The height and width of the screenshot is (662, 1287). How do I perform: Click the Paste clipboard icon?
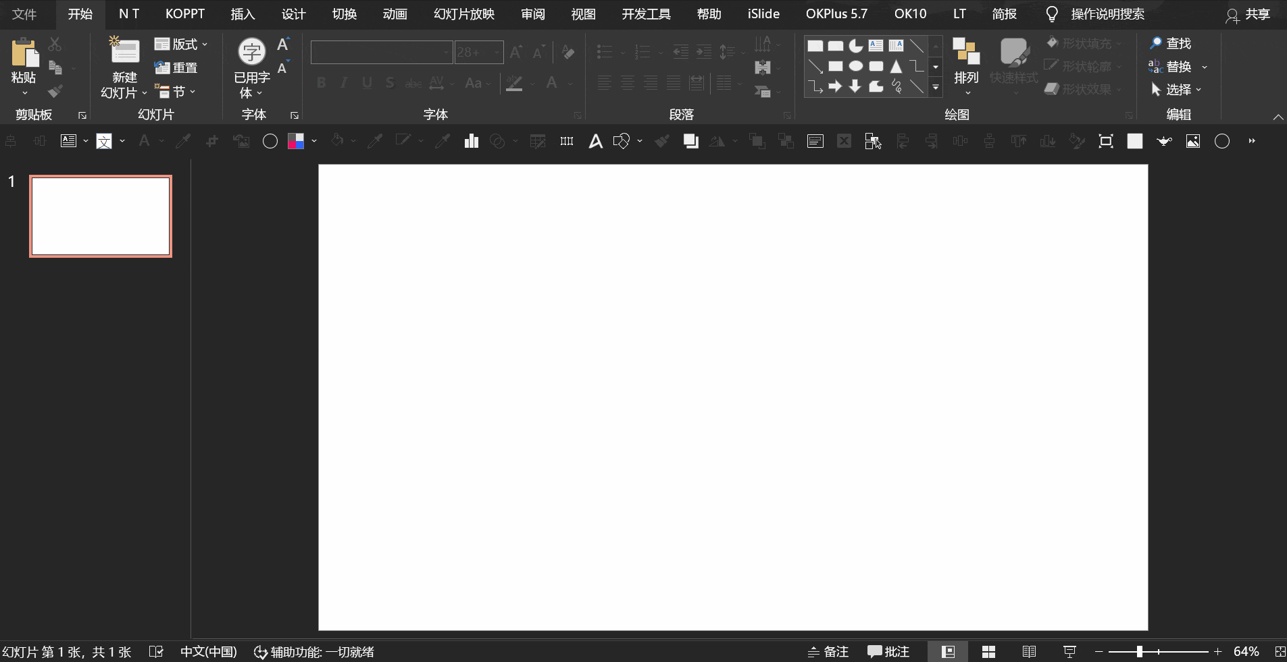tap(24, 53)
